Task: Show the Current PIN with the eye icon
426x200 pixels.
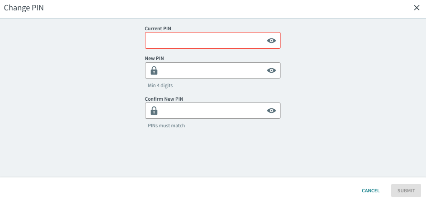Action: click(271, 41)
